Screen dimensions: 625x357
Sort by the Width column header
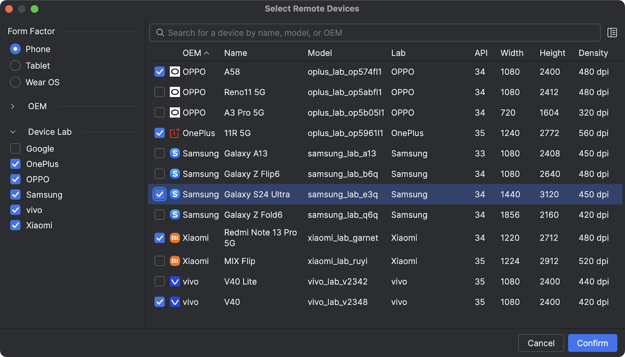[512, 53]
